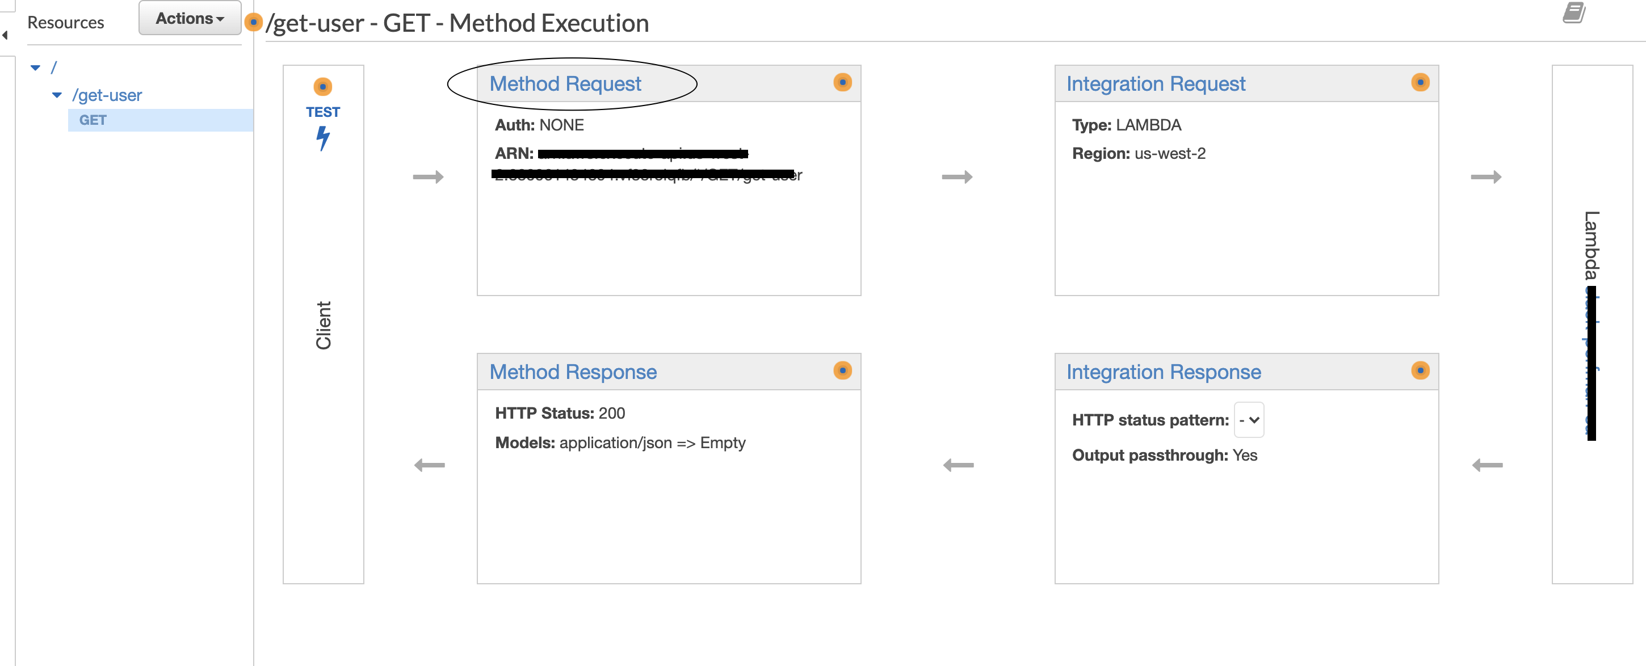Open Integration Request settings
The image size is (1646, 666).
[x=1156, y=83]
